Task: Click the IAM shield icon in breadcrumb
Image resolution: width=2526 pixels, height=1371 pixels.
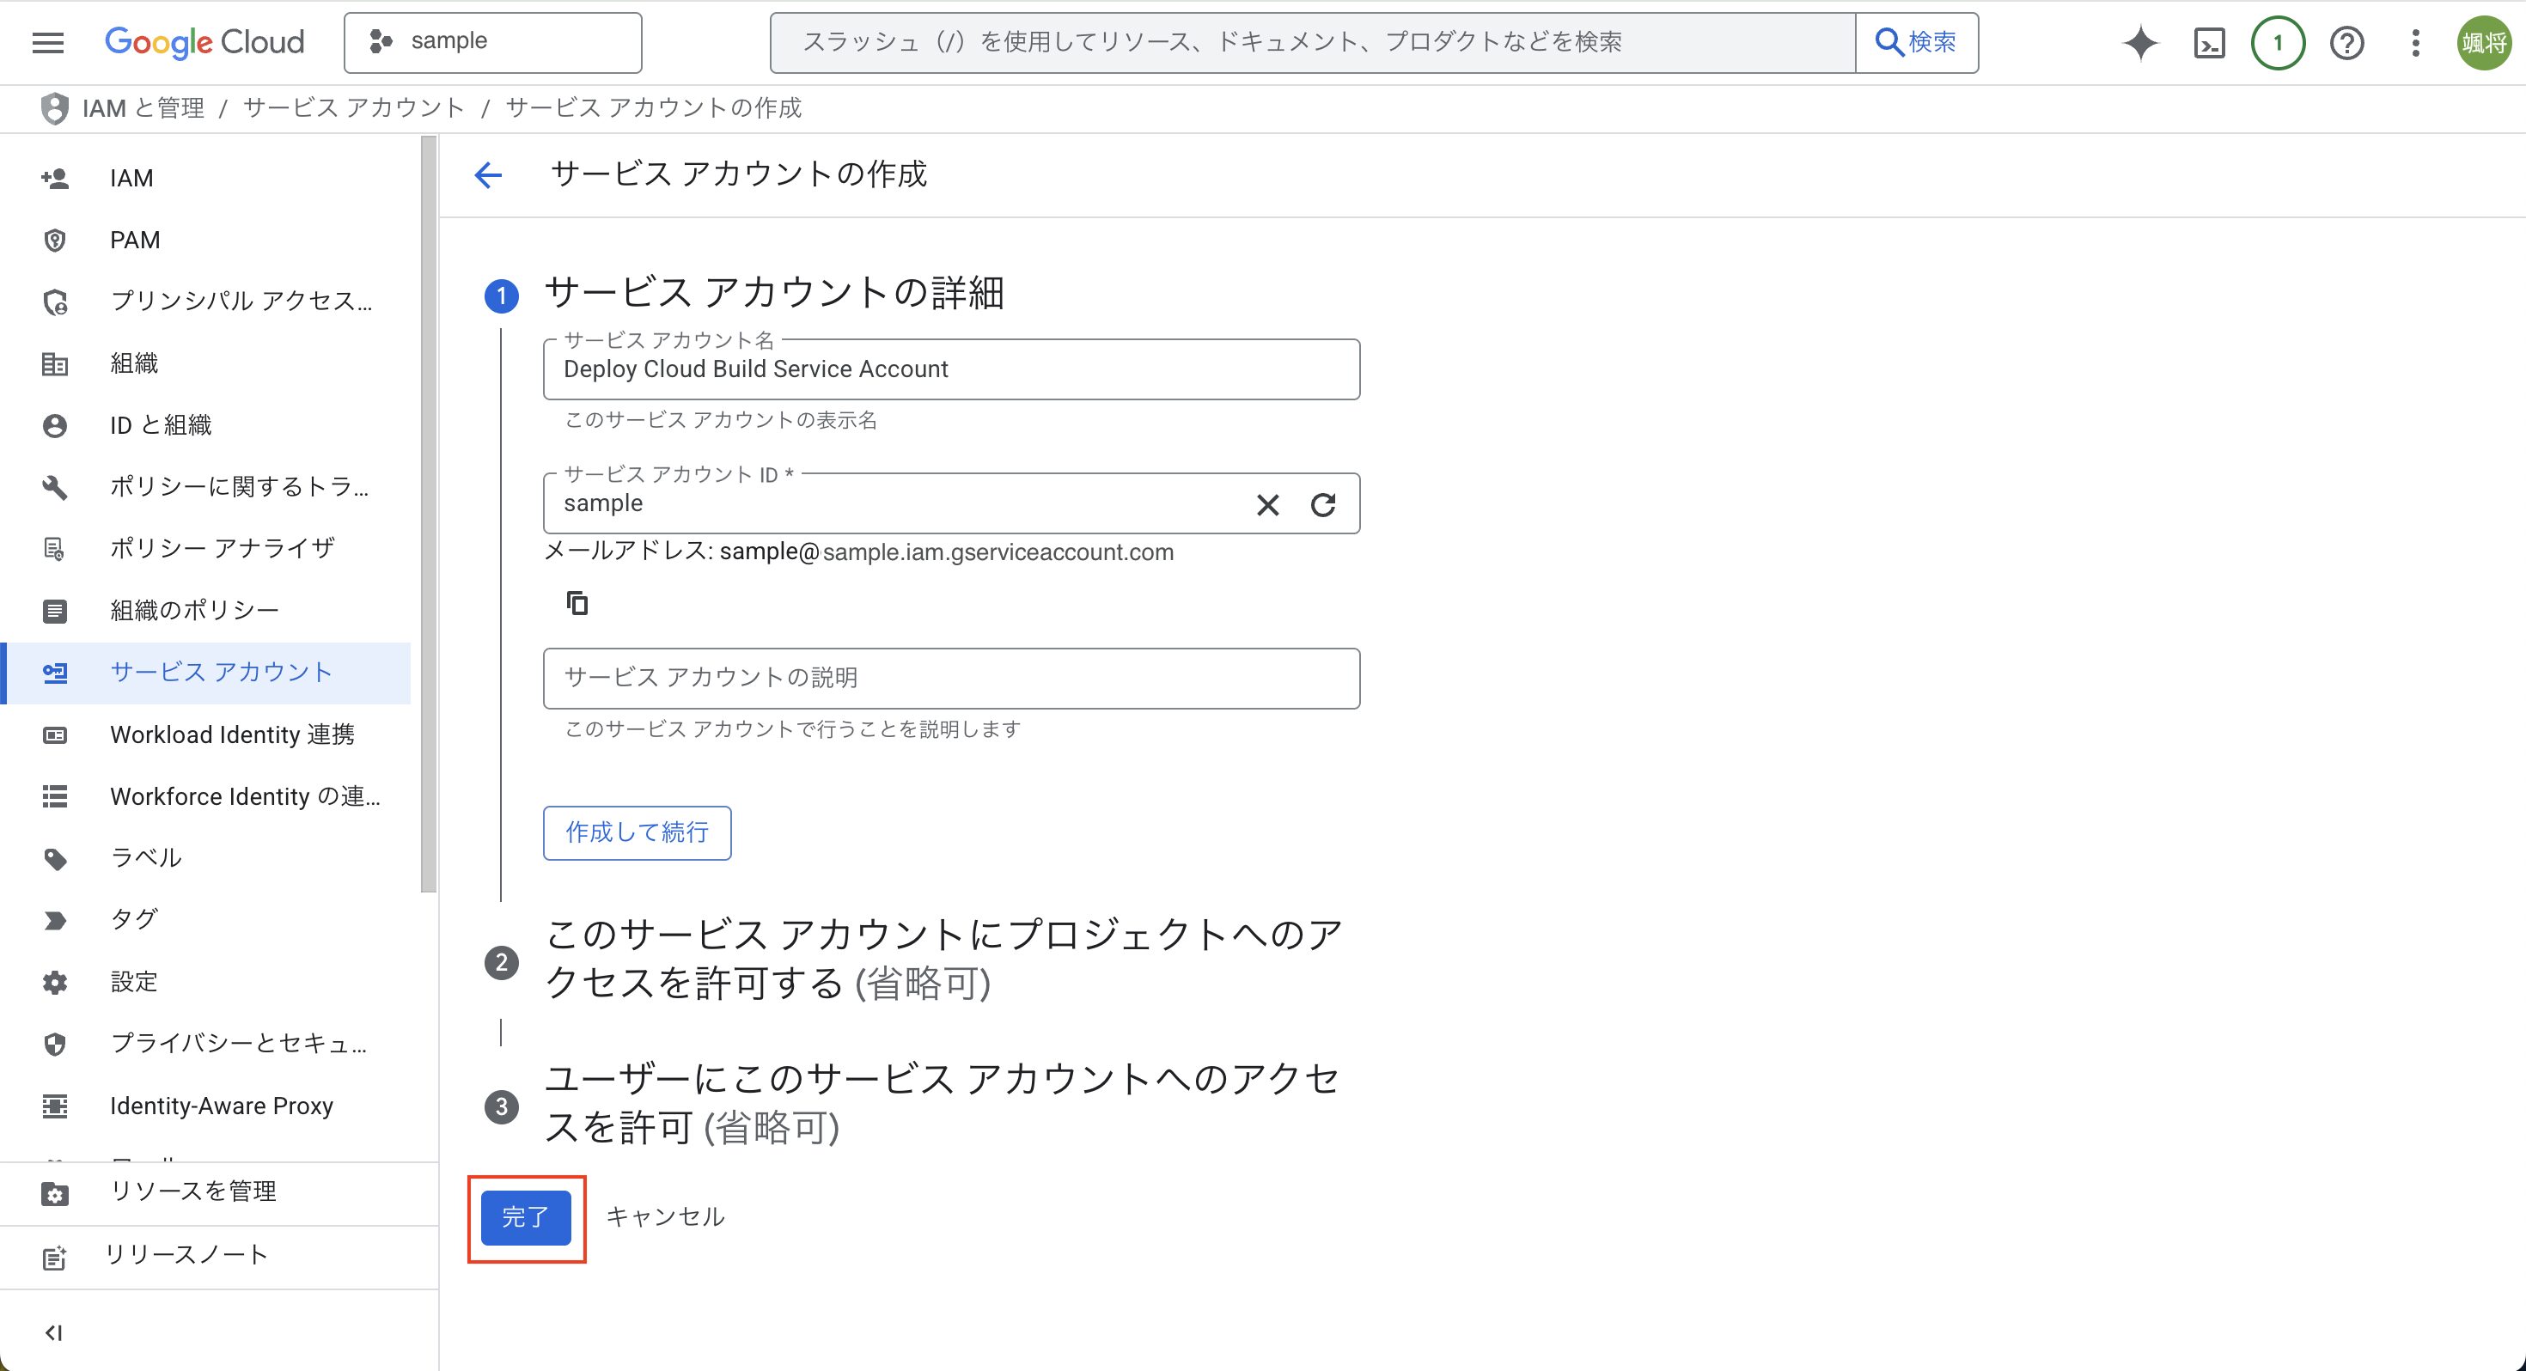Action: (x=55, y=108)
